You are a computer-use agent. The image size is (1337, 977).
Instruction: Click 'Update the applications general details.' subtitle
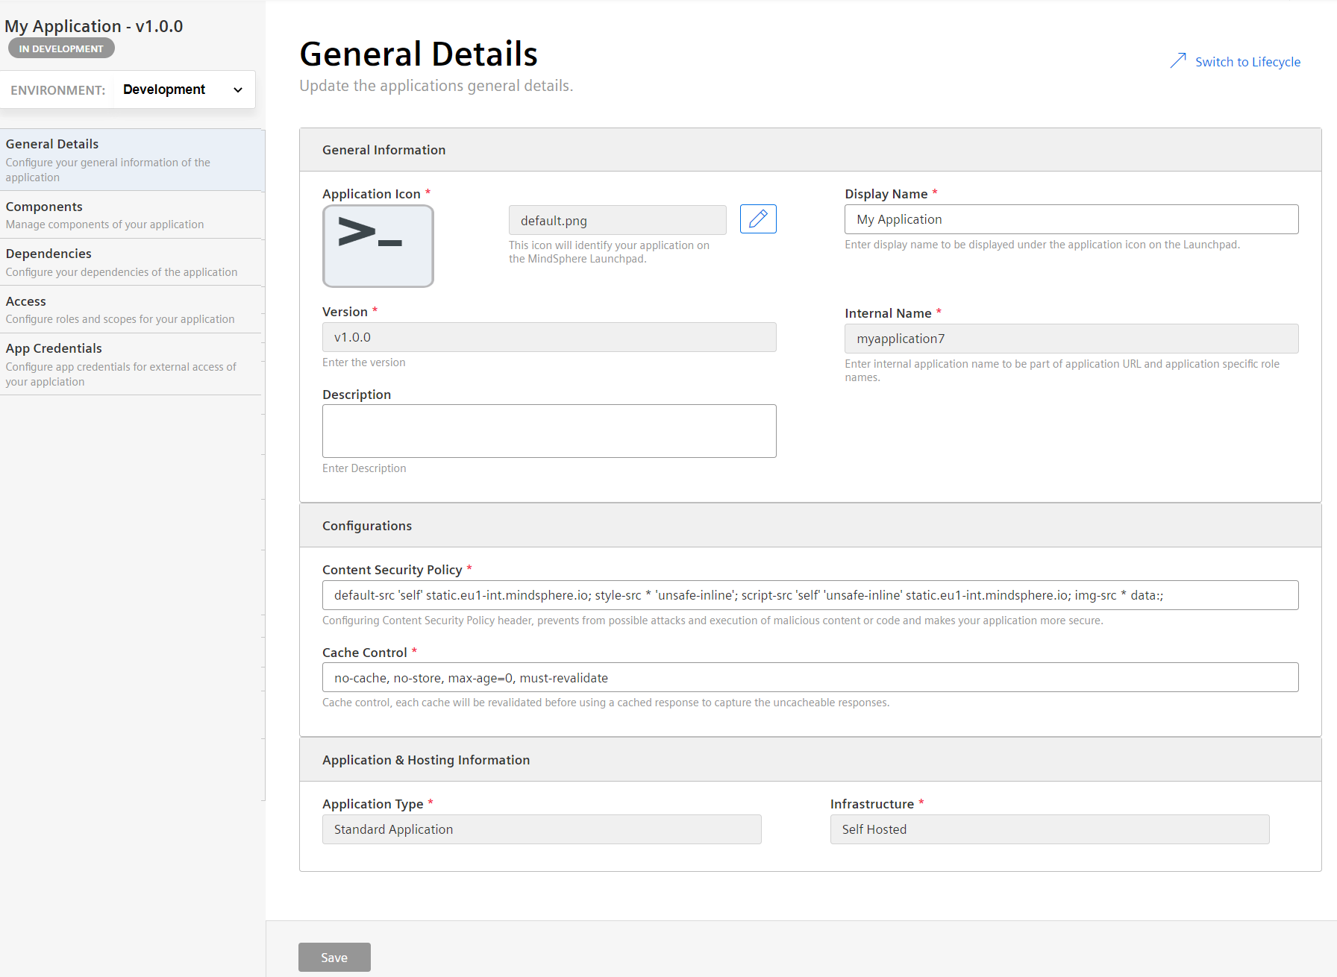pyautogui.click(x=436, y=86)
